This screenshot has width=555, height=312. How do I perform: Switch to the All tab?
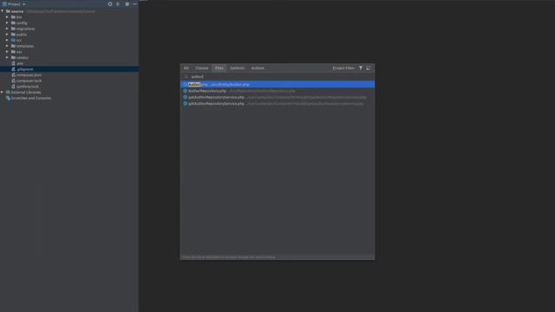click(186, 68)
